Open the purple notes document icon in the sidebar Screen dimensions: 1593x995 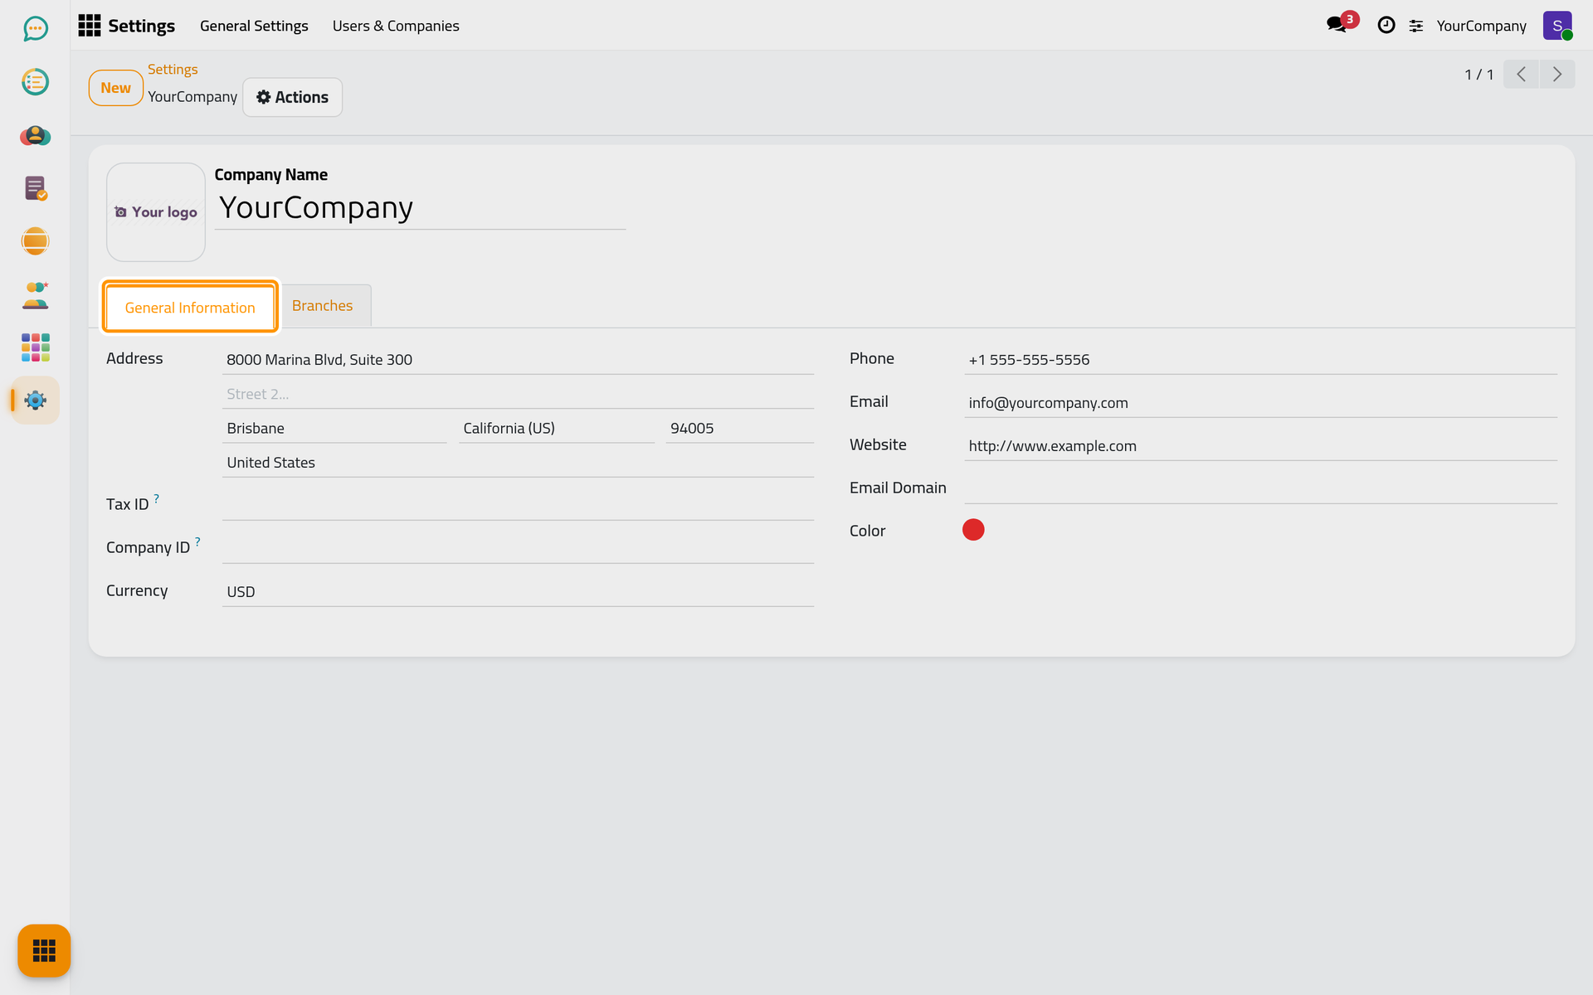pos(35,188)
